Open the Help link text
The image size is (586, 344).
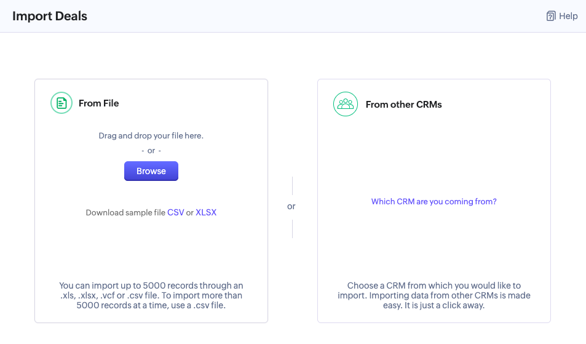[x=568, y=16]
